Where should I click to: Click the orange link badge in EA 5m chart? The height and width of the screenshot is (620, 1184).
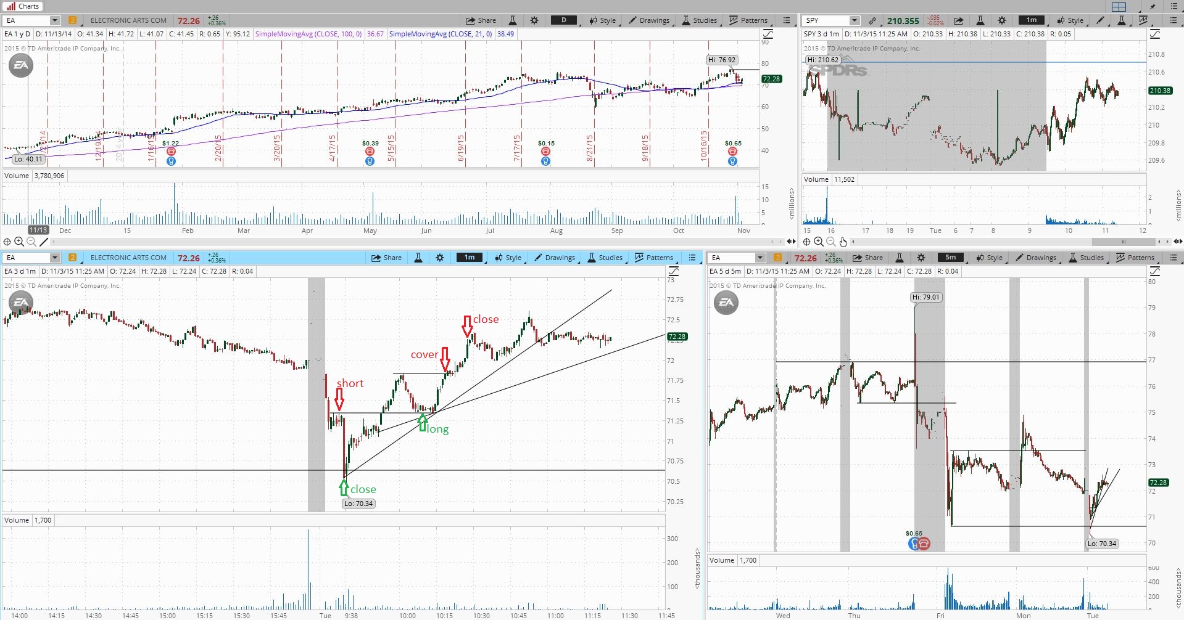777,258
